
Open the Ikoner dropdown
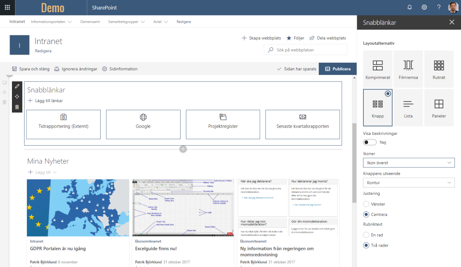[408, 163]
